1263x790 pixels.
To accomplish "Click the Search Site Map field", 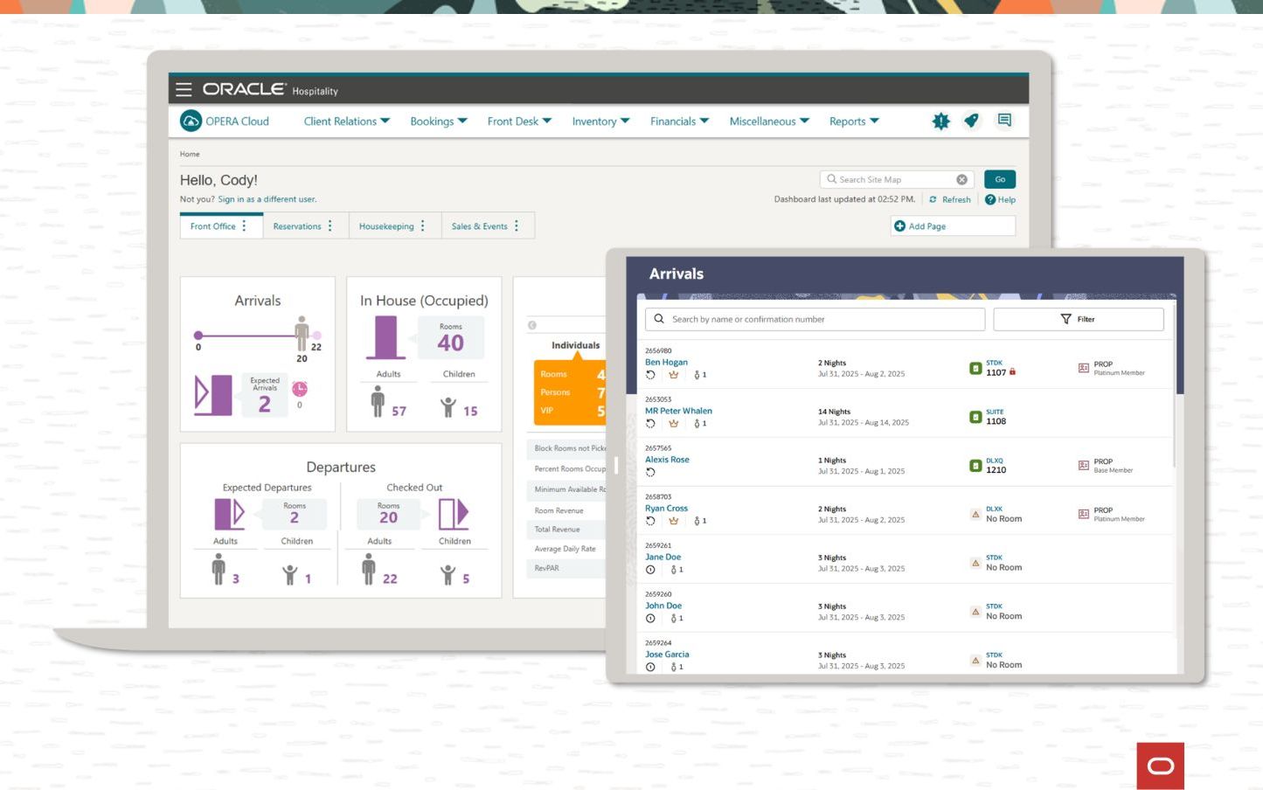I will point(898,179).
